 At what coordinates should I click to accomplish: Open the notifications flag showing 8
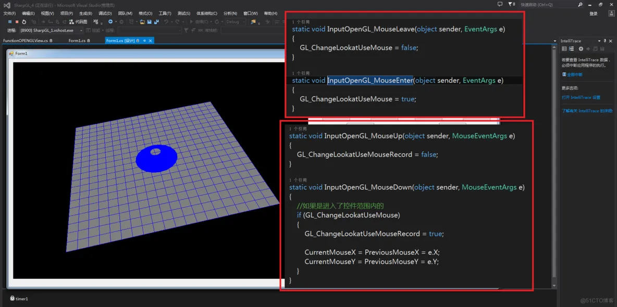pyautogui.click(x=511, y=4)
